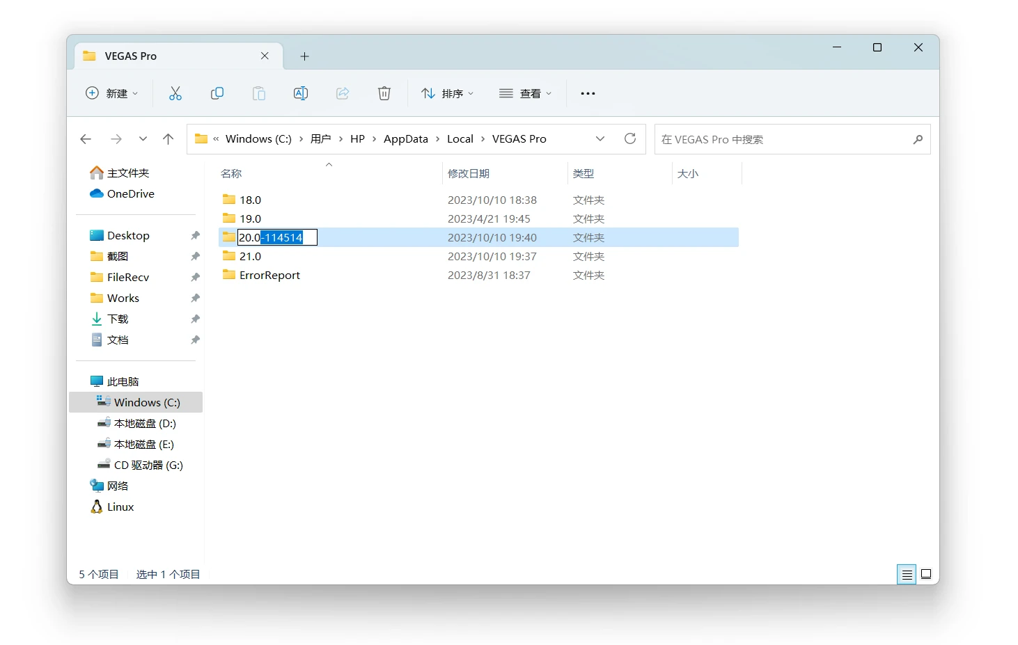The width and height of the screenshot is (1018, 645).
Task: Click the 21.0 folder icon
Action: pos(229,256)
